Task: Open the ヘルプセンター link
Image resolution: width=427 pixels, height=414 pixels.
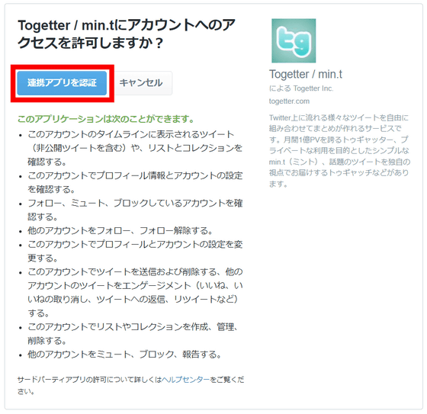Action: click(185, 380)
